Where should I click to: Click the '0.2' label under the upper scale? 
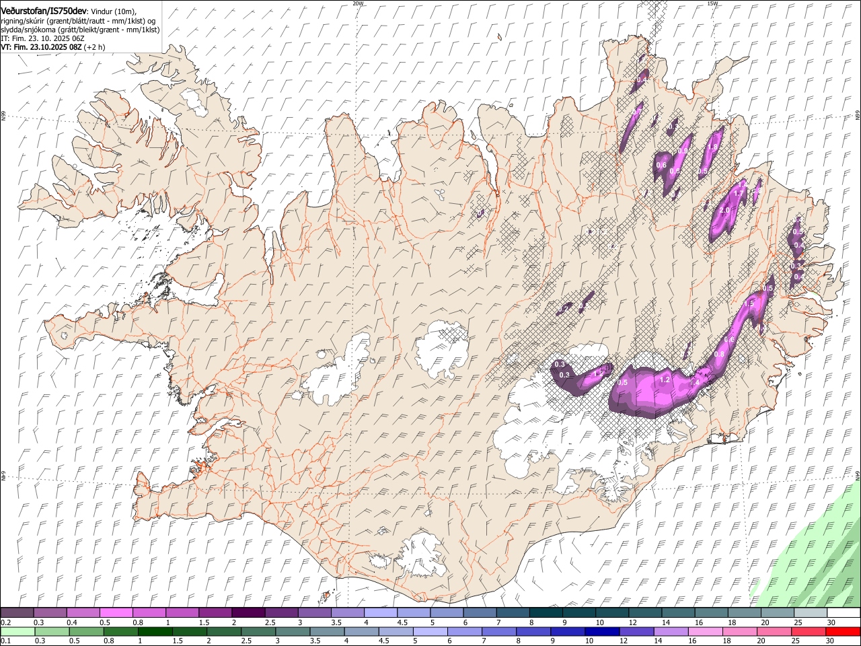click(x=6, y=622)
